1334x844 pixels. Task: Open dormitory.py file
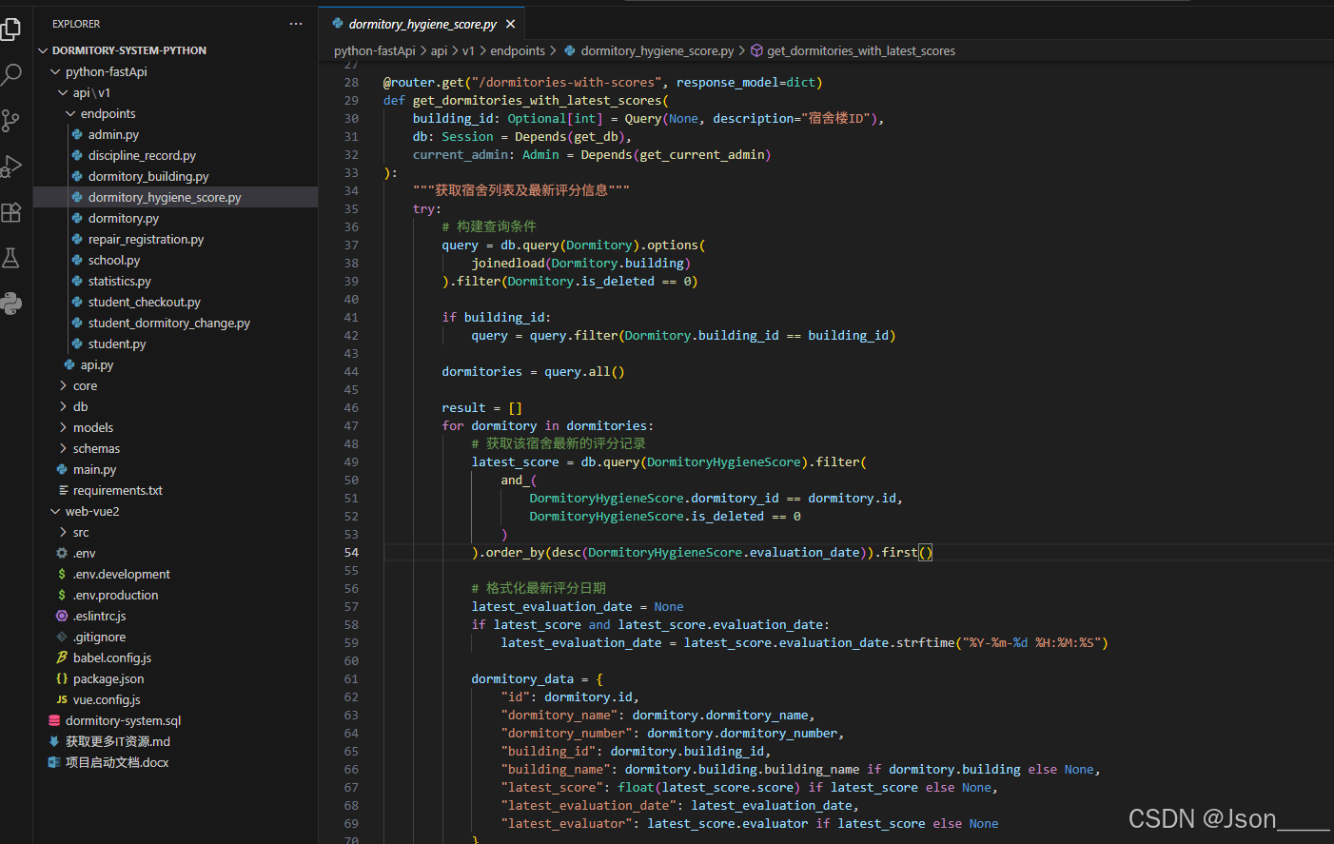[x=176, y=218]
